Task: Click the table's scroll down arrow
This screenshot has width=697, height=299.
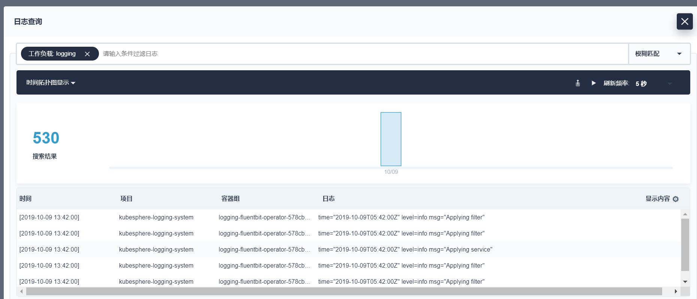Action: [685, 282]
